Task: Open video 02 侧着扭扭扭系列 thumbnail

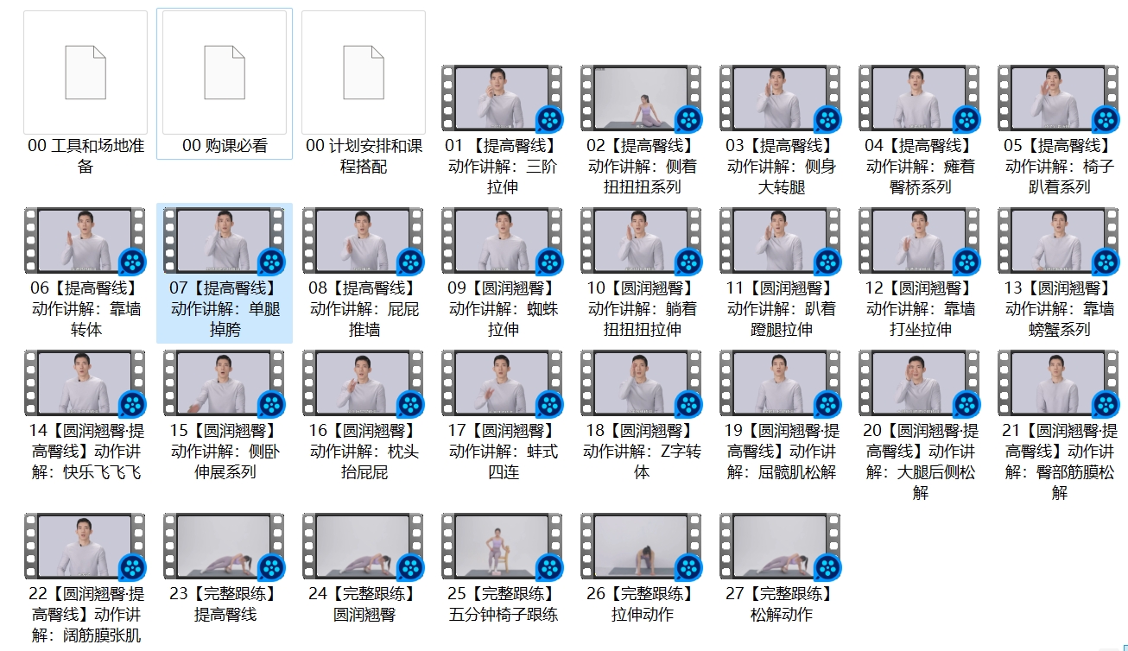Action: point(641,98)
